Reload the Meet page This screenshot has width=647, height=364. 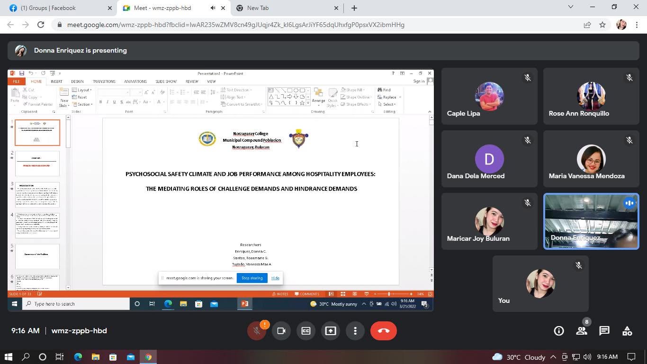41,25
